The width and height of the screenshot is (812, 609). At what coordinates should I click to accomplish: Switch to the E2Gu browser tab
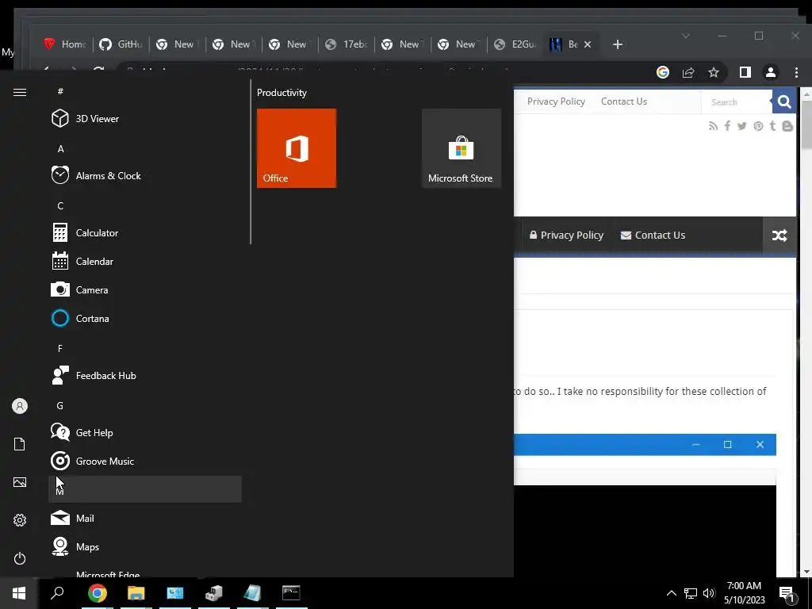pyautogui.click(x=515, y=44)
